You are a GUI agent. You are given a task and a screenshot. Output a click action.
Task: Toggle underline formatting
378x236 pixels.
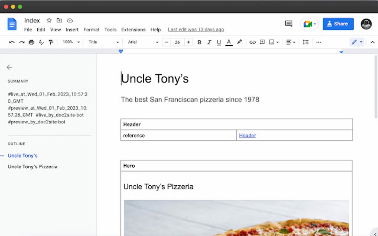pyautogui.click(x=219, y=42)
